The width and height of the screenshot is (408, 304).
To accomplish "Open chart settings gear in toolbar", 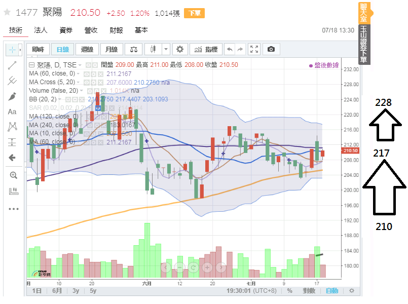I will [x=180, y=49].
